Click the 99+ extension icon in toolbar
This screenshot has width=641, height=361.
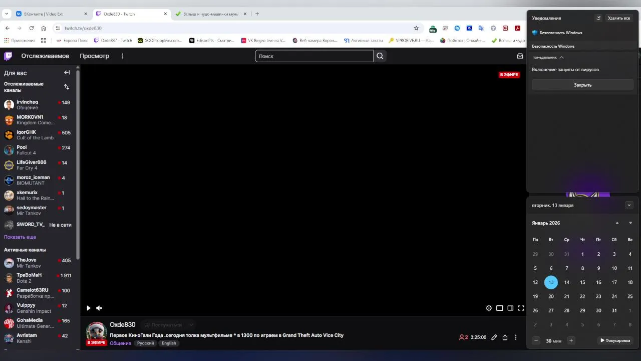click(433, 29)
